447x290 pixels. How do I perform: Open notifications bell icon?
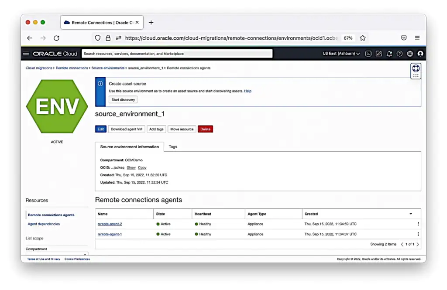coord(389,54)
